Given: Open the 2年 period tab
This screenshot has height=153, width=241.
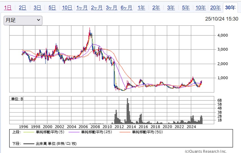Looking at the screenshot, I should coord(156,8).
